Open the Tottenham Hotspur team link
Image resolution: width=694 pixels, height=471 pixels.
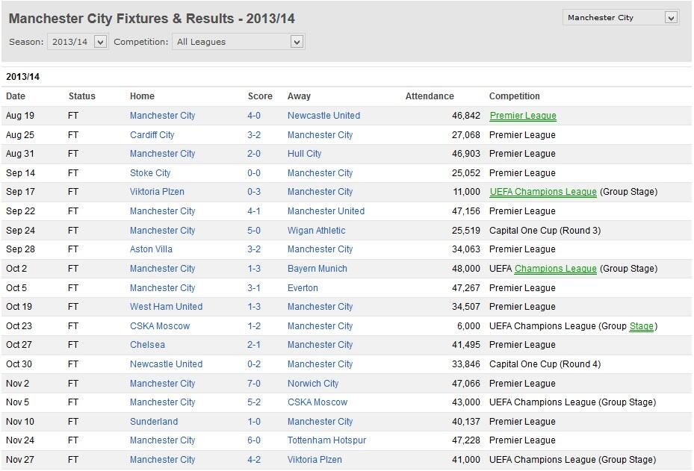(326, 440)
